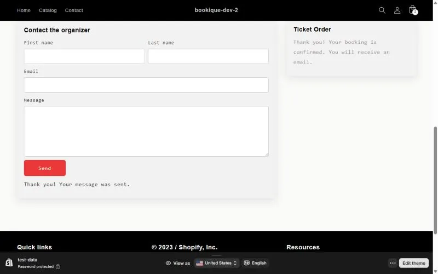Focus the Email field
The image size is (438, 274).
(x=146, y=85)
